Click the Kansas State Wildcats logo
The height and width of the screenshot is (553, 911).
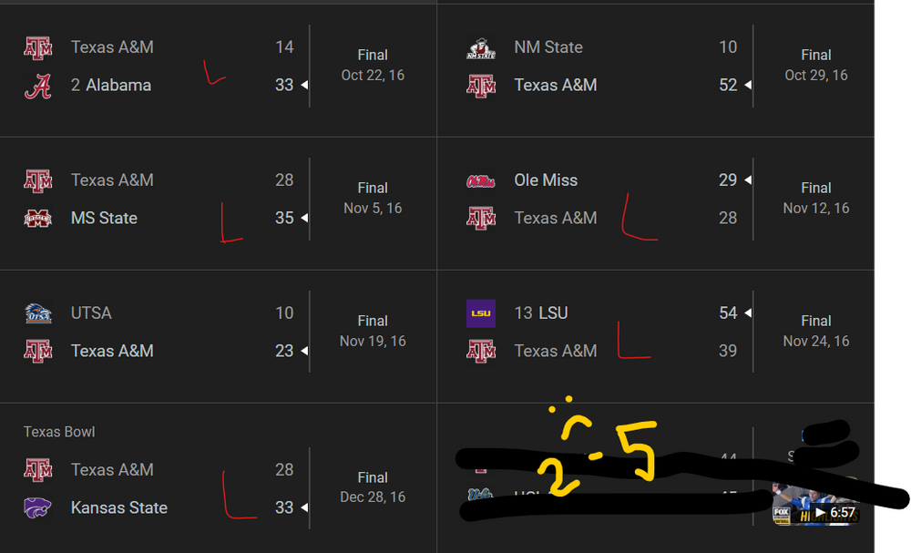(38, 508)
